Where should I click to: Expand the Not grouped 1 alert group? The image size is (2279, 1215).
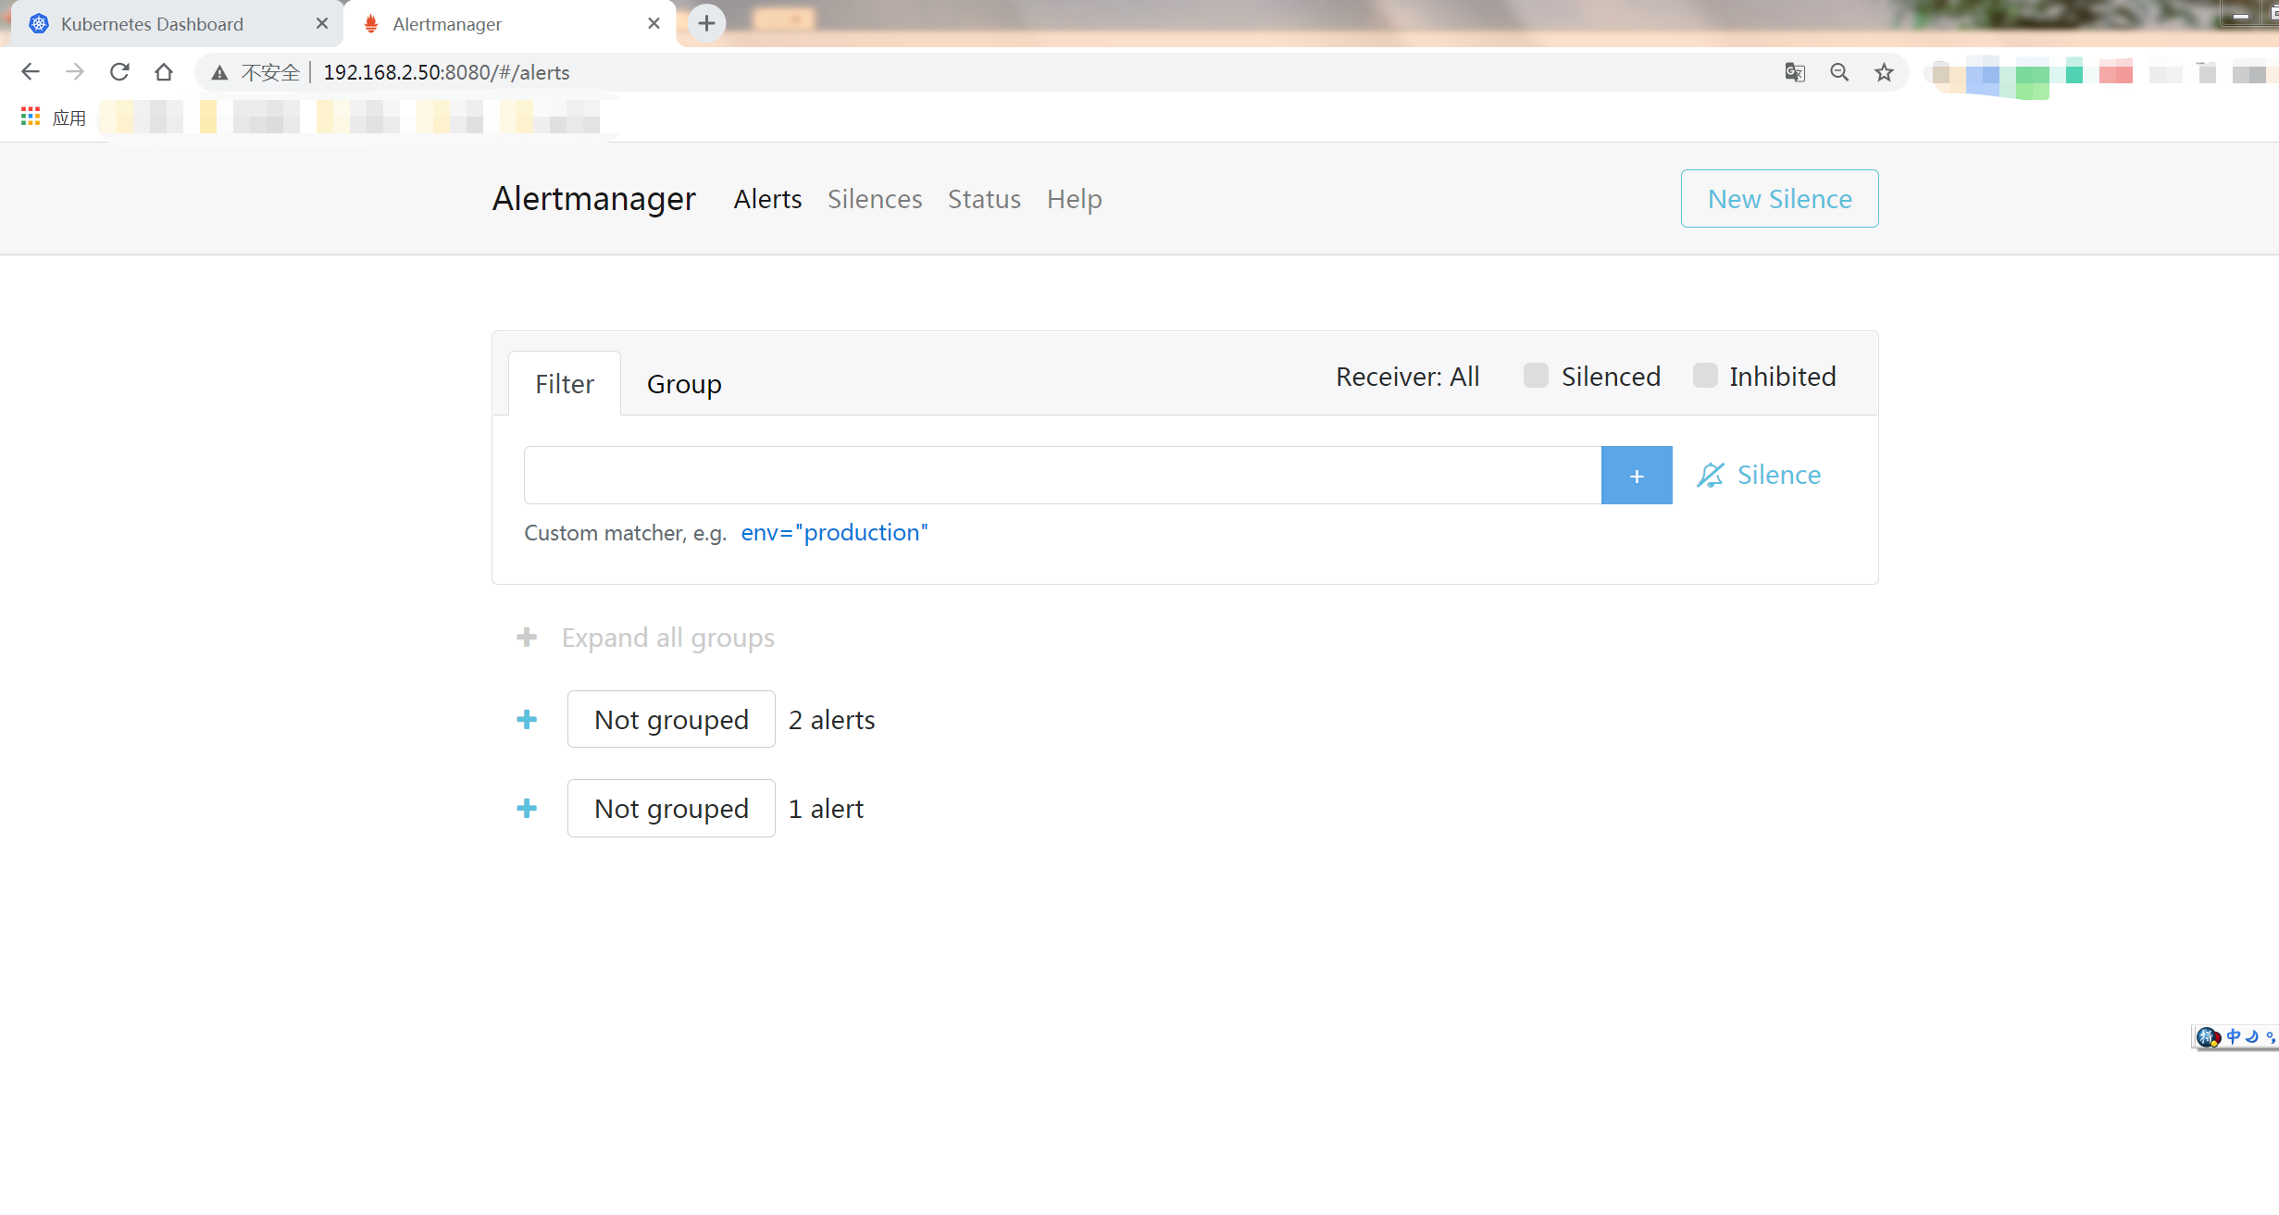[x=527, y=809]
